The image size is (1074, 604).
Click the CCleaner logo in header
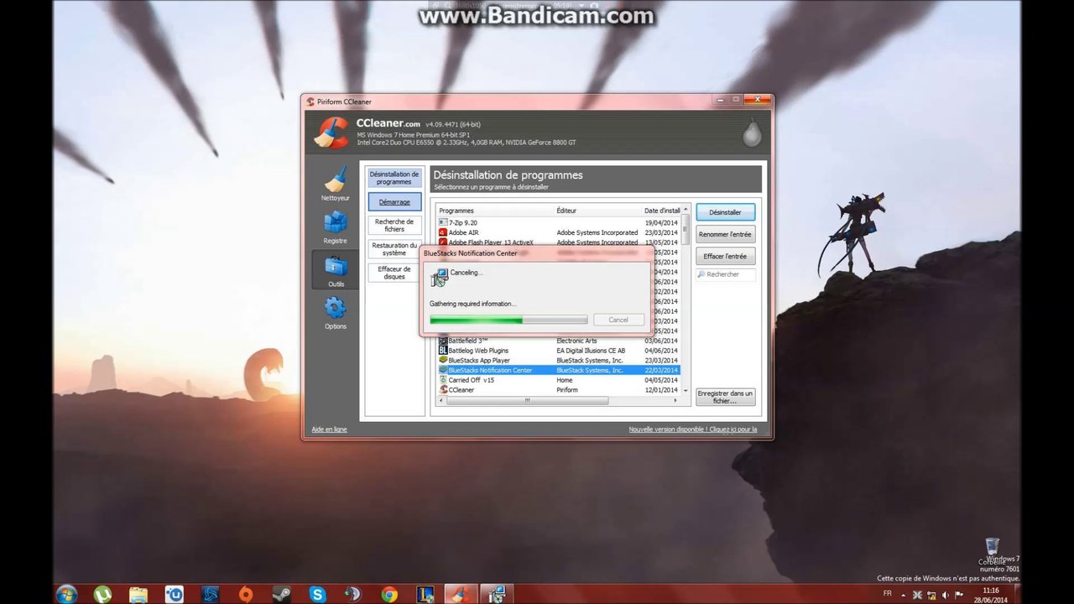pos(331,132)
